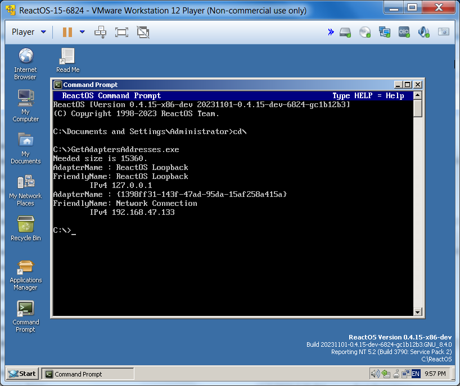
Task: Click the network computers tray icon
Action: (x=406, y=374)
